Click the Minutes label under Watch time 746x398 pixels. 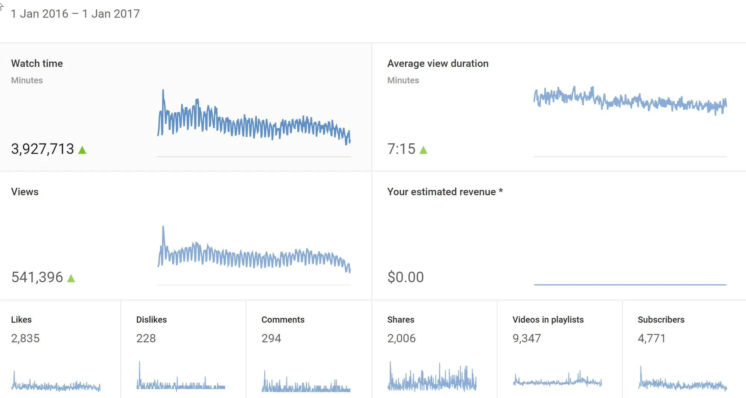pyautogui.click(x=27, y=80)
